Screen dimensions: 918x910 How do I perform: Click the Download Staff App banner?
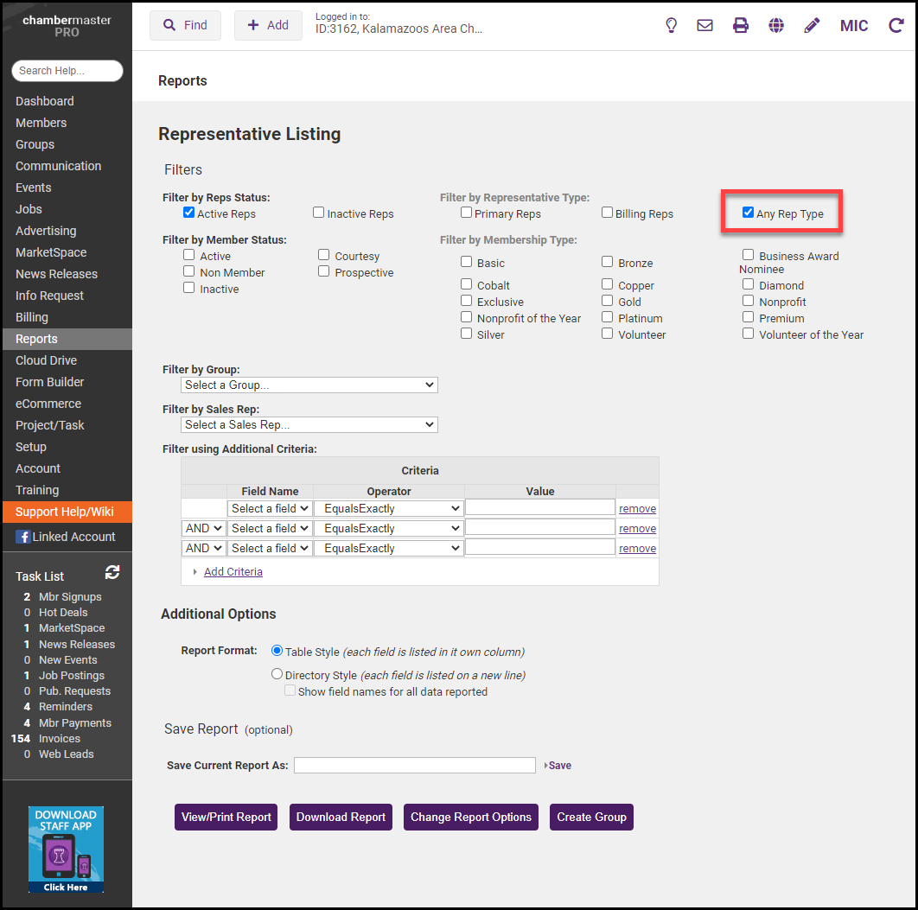(x=66, y=850)
